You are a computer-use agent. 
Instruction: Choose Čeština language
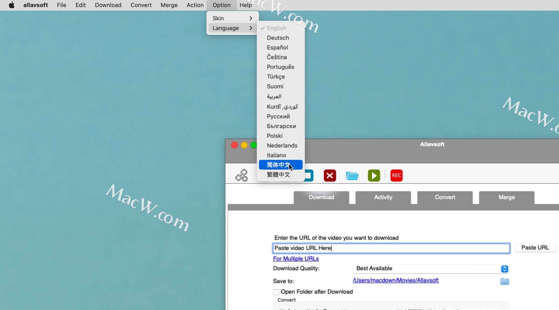(x=281, y=57)
